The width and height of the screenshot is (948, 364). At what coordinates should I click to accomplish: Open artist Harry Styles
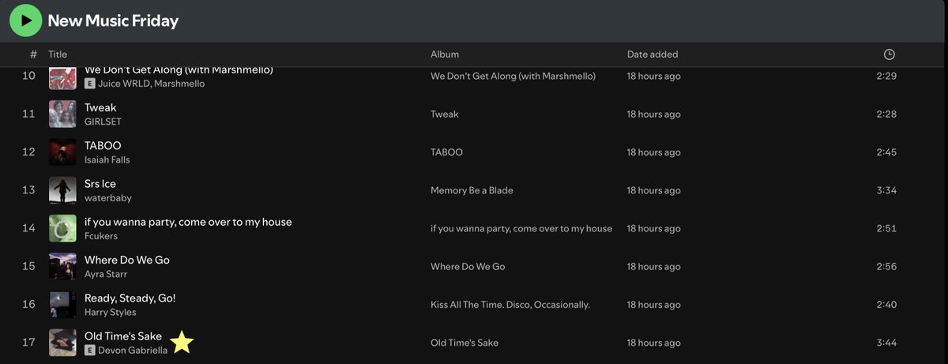click(x=111, y=312)
